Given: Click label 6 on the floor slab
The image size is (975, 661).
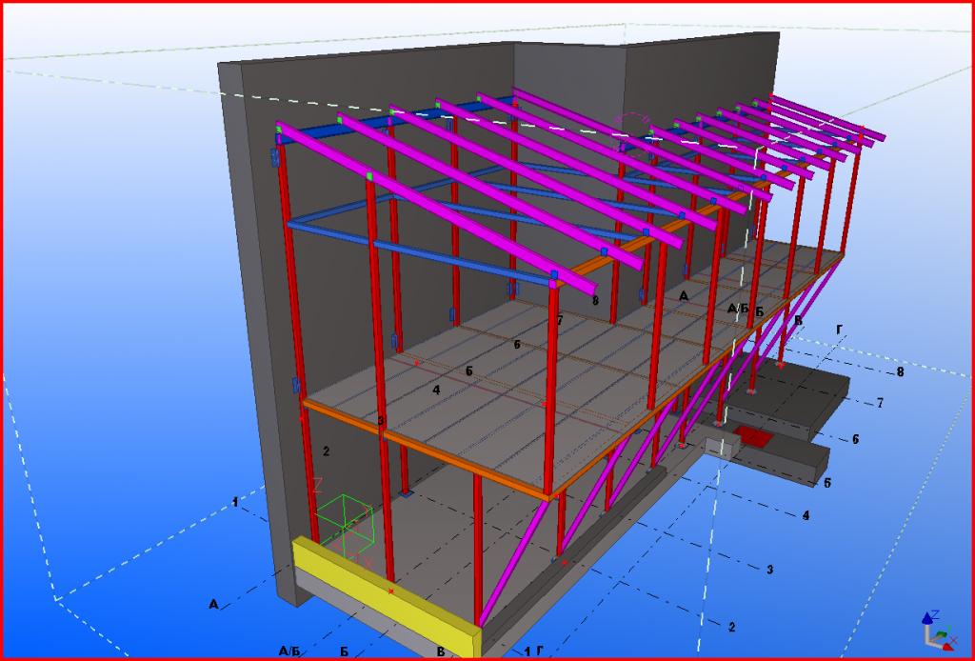Looking at the screenshot, I should (517, 345).
